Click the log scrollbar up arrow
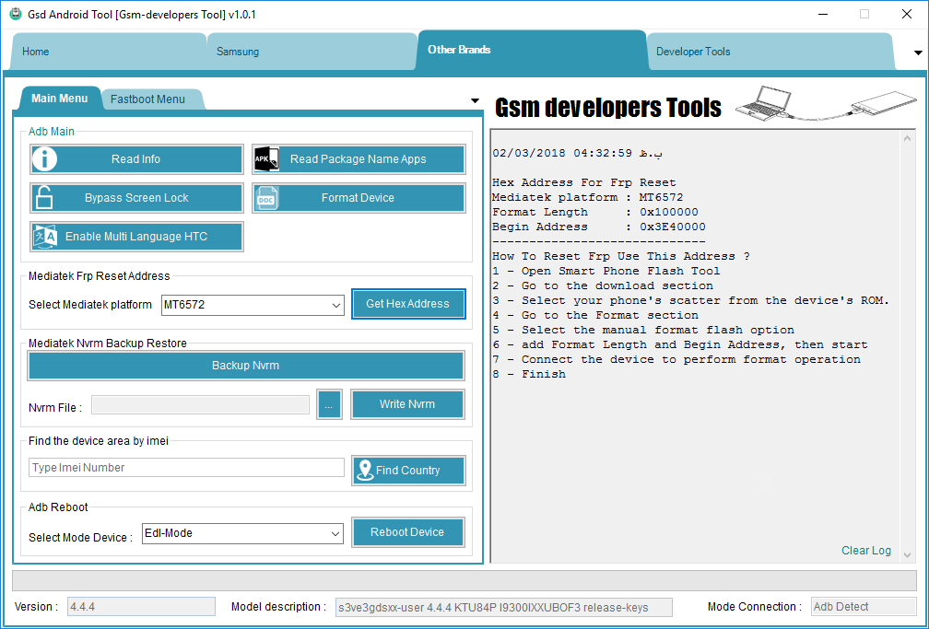The width and height of the screenshot is (929, 629). [x=907, y=138]
